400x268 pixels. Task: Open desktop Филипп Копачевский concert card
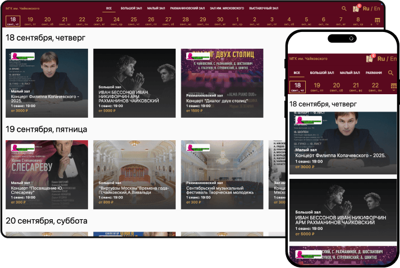(47, 82)
